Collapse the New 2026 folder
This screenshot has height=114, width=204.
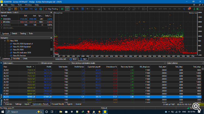click(x=5, y=41)
